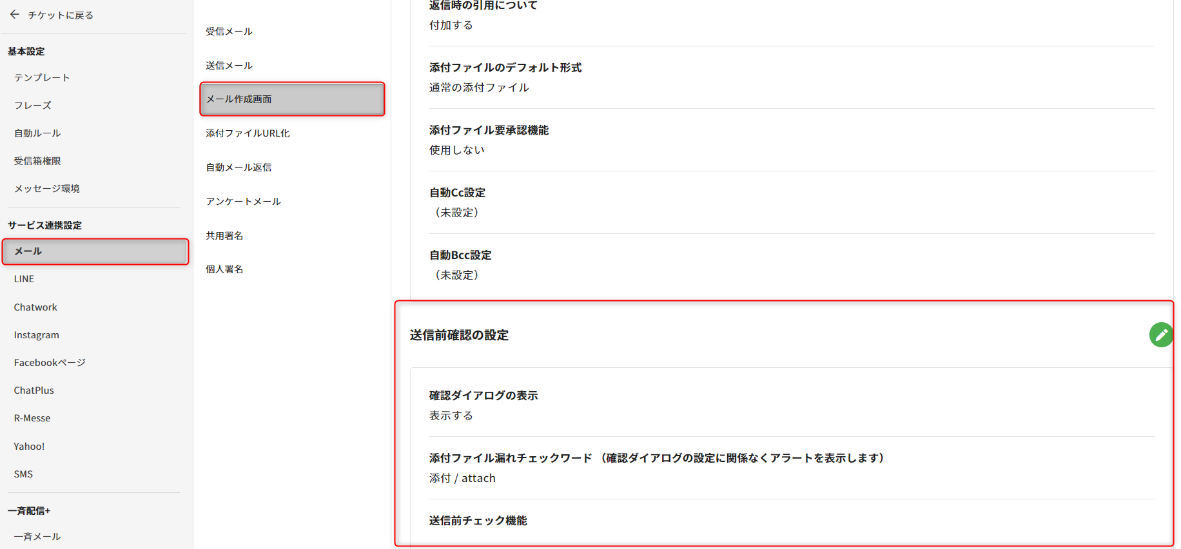Open 受信メール submenu item
Screen dimensions: 1181x549
pos(229,31)
